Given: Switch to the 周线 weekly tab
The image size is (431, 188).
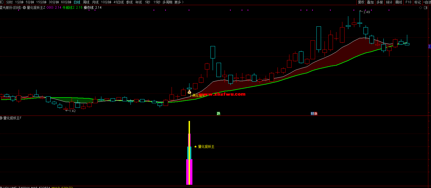Looking at the screenshot, I should [86, 2].
